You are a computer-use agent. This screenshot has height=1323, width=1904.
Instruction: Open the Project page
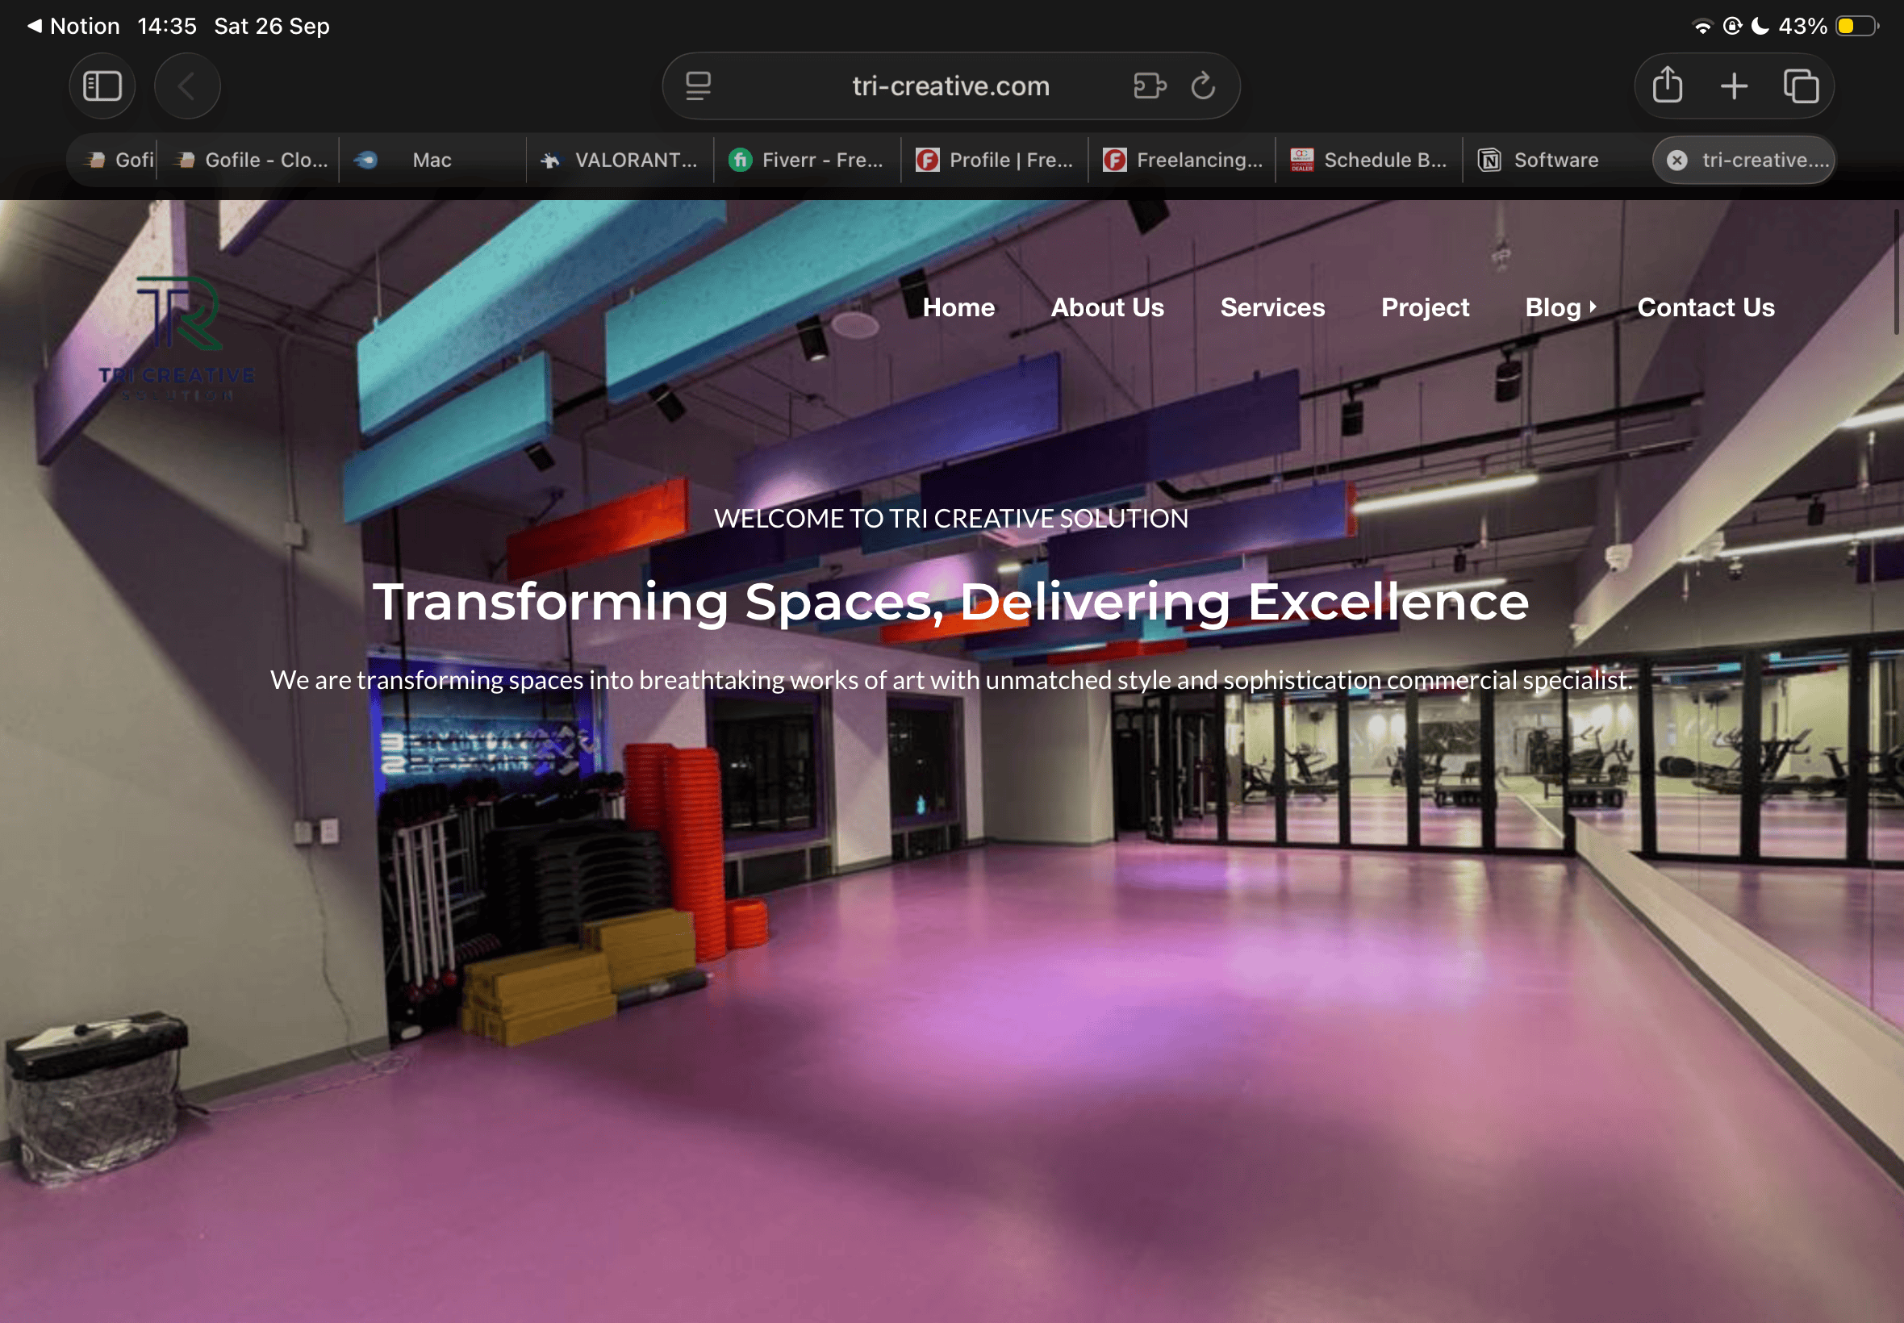1425,307
